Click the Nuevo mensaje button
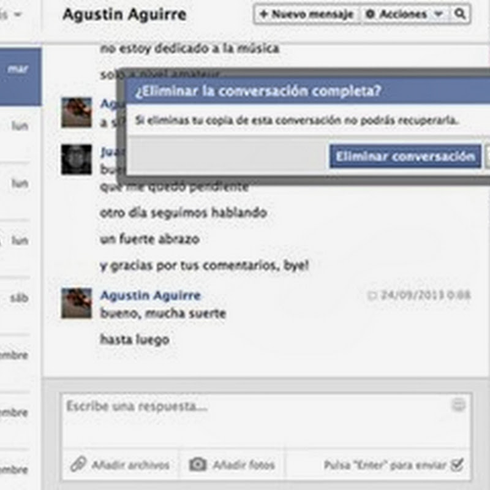This screenshot has height=490, width=490. click(x=307, y=14)
